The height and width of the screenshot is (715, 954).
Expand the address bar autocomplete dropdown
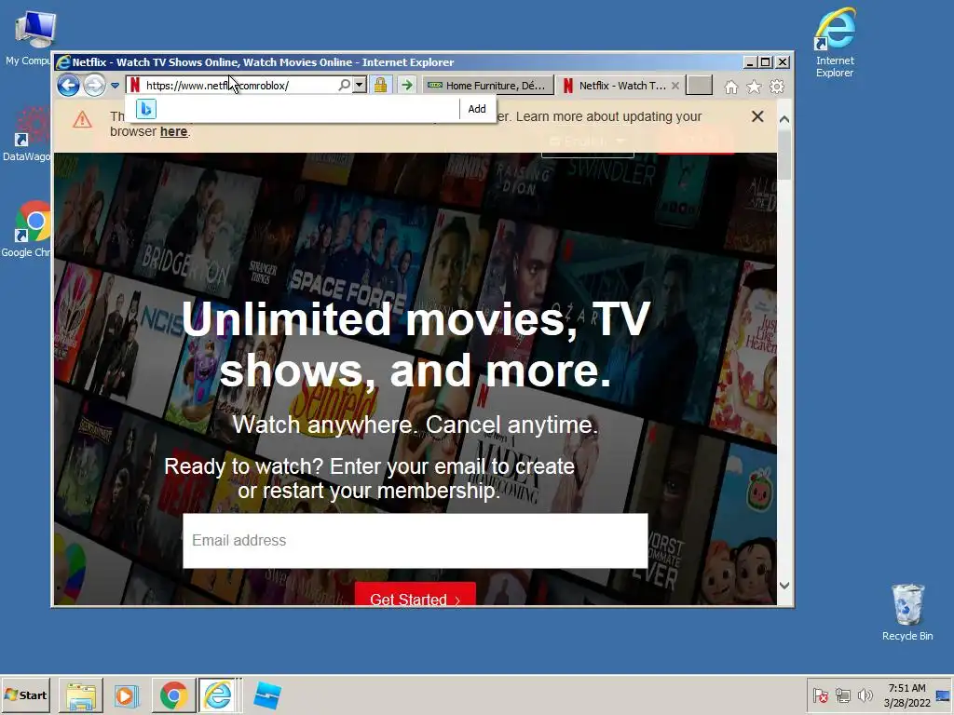coord(360,85)
